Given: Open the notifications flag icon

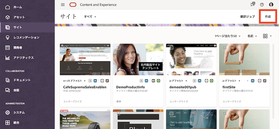Looking at the screenshot, I should [x=252, y=5].
